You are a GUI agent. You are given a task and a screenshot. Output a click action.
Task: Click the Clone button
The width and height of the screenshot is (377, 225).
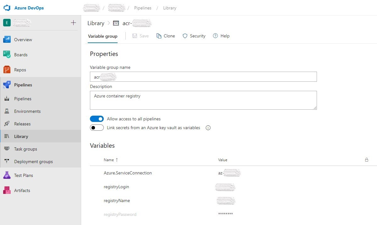tap(166, 36)
